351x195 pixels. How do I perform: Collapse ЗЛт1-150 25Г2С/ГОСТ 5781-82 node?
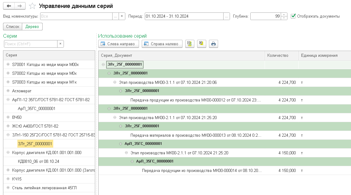point(8,135)
